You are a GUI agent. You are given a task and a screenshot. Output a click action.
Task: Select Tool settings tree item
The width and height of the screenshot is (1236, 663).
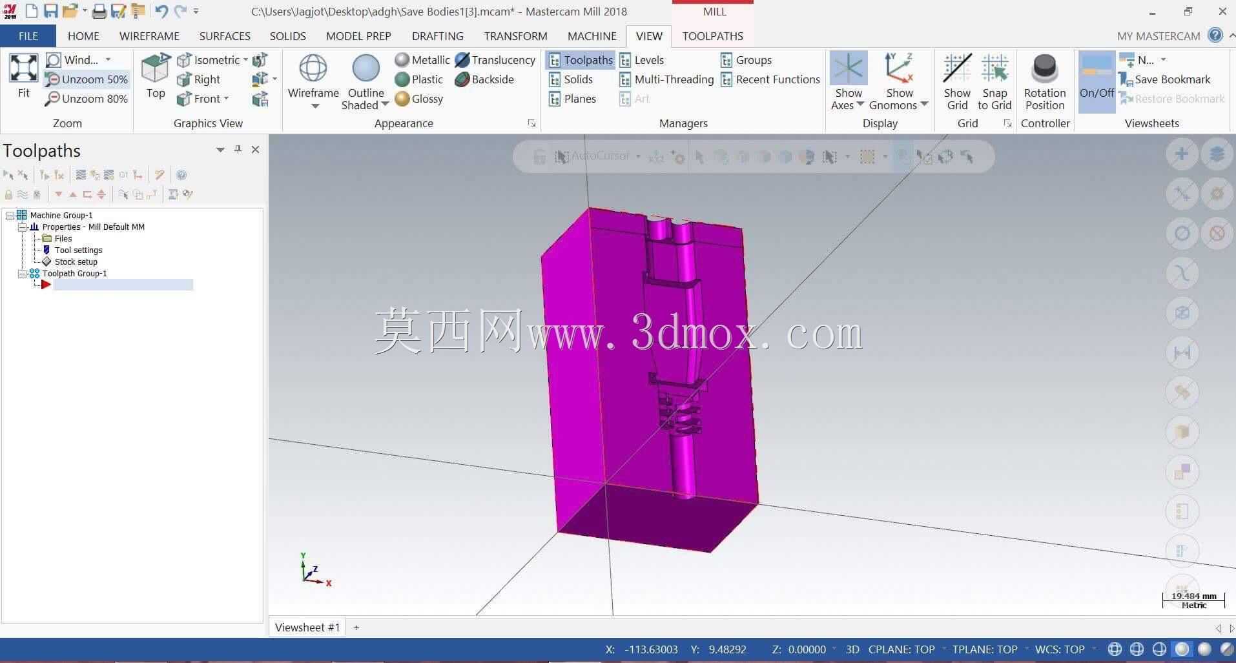coord(78,250)
